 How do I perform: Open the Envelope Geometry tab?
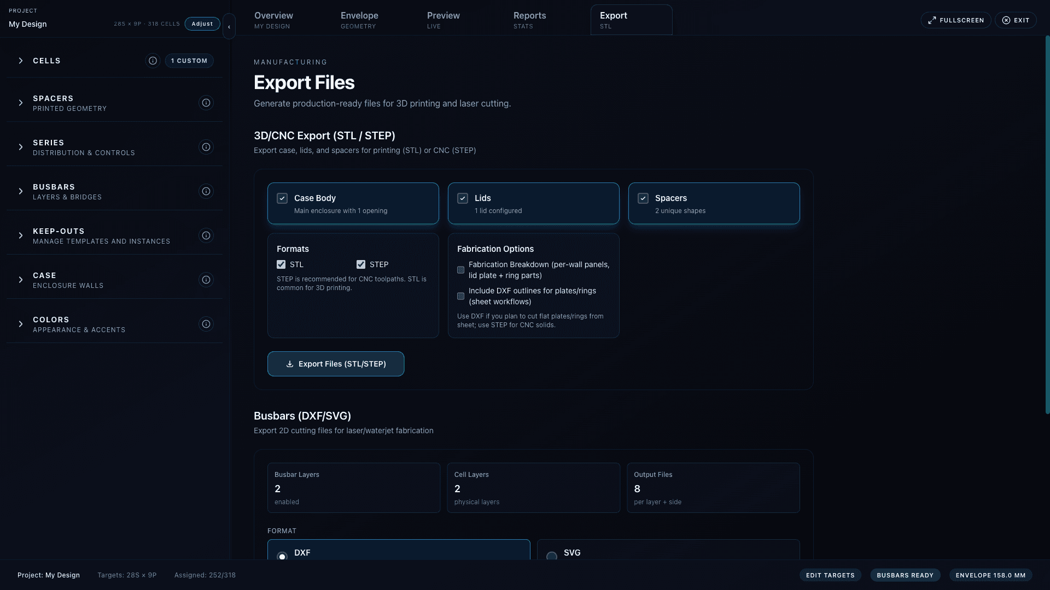(359, 20)
